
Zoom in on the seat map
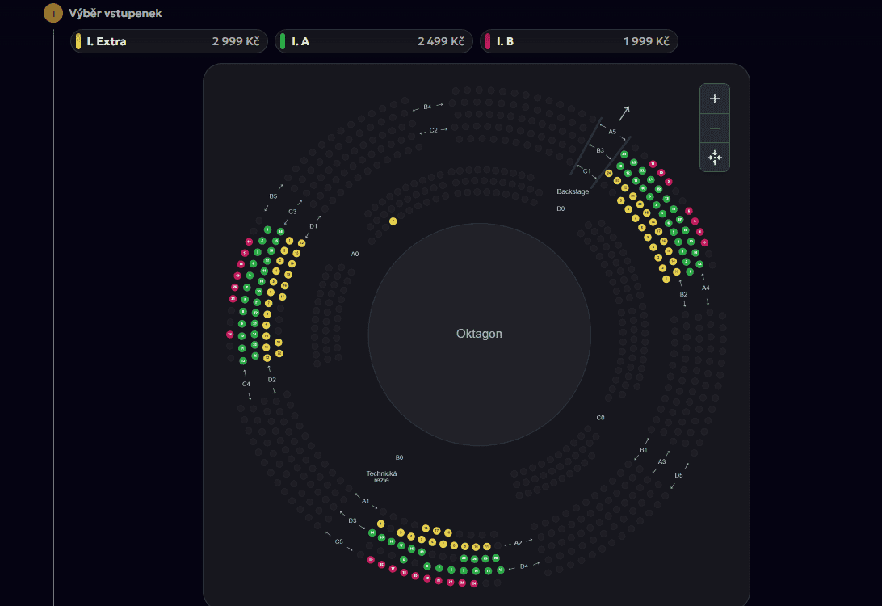714,99
